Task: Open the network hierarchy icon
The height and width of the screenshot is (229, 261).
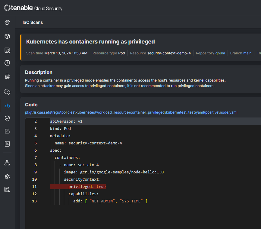Action: point(7,163)
